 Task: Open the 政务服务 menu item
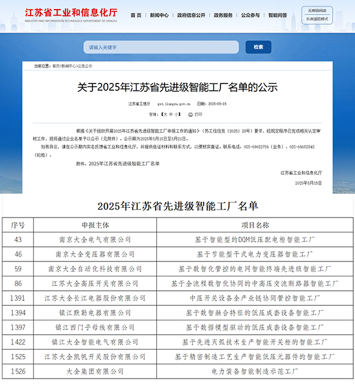(223, 15)
